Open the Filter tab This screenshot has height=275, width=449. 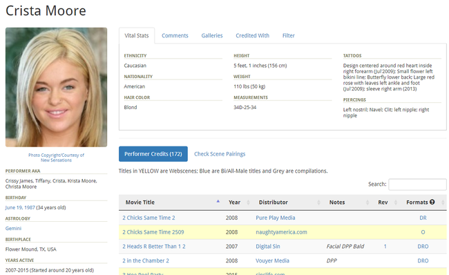coord(288,35)
